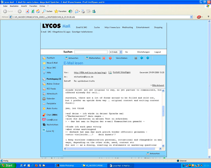Open the Extras menu
Viewport: 211px width, 168px height.
tap(42, 6)
